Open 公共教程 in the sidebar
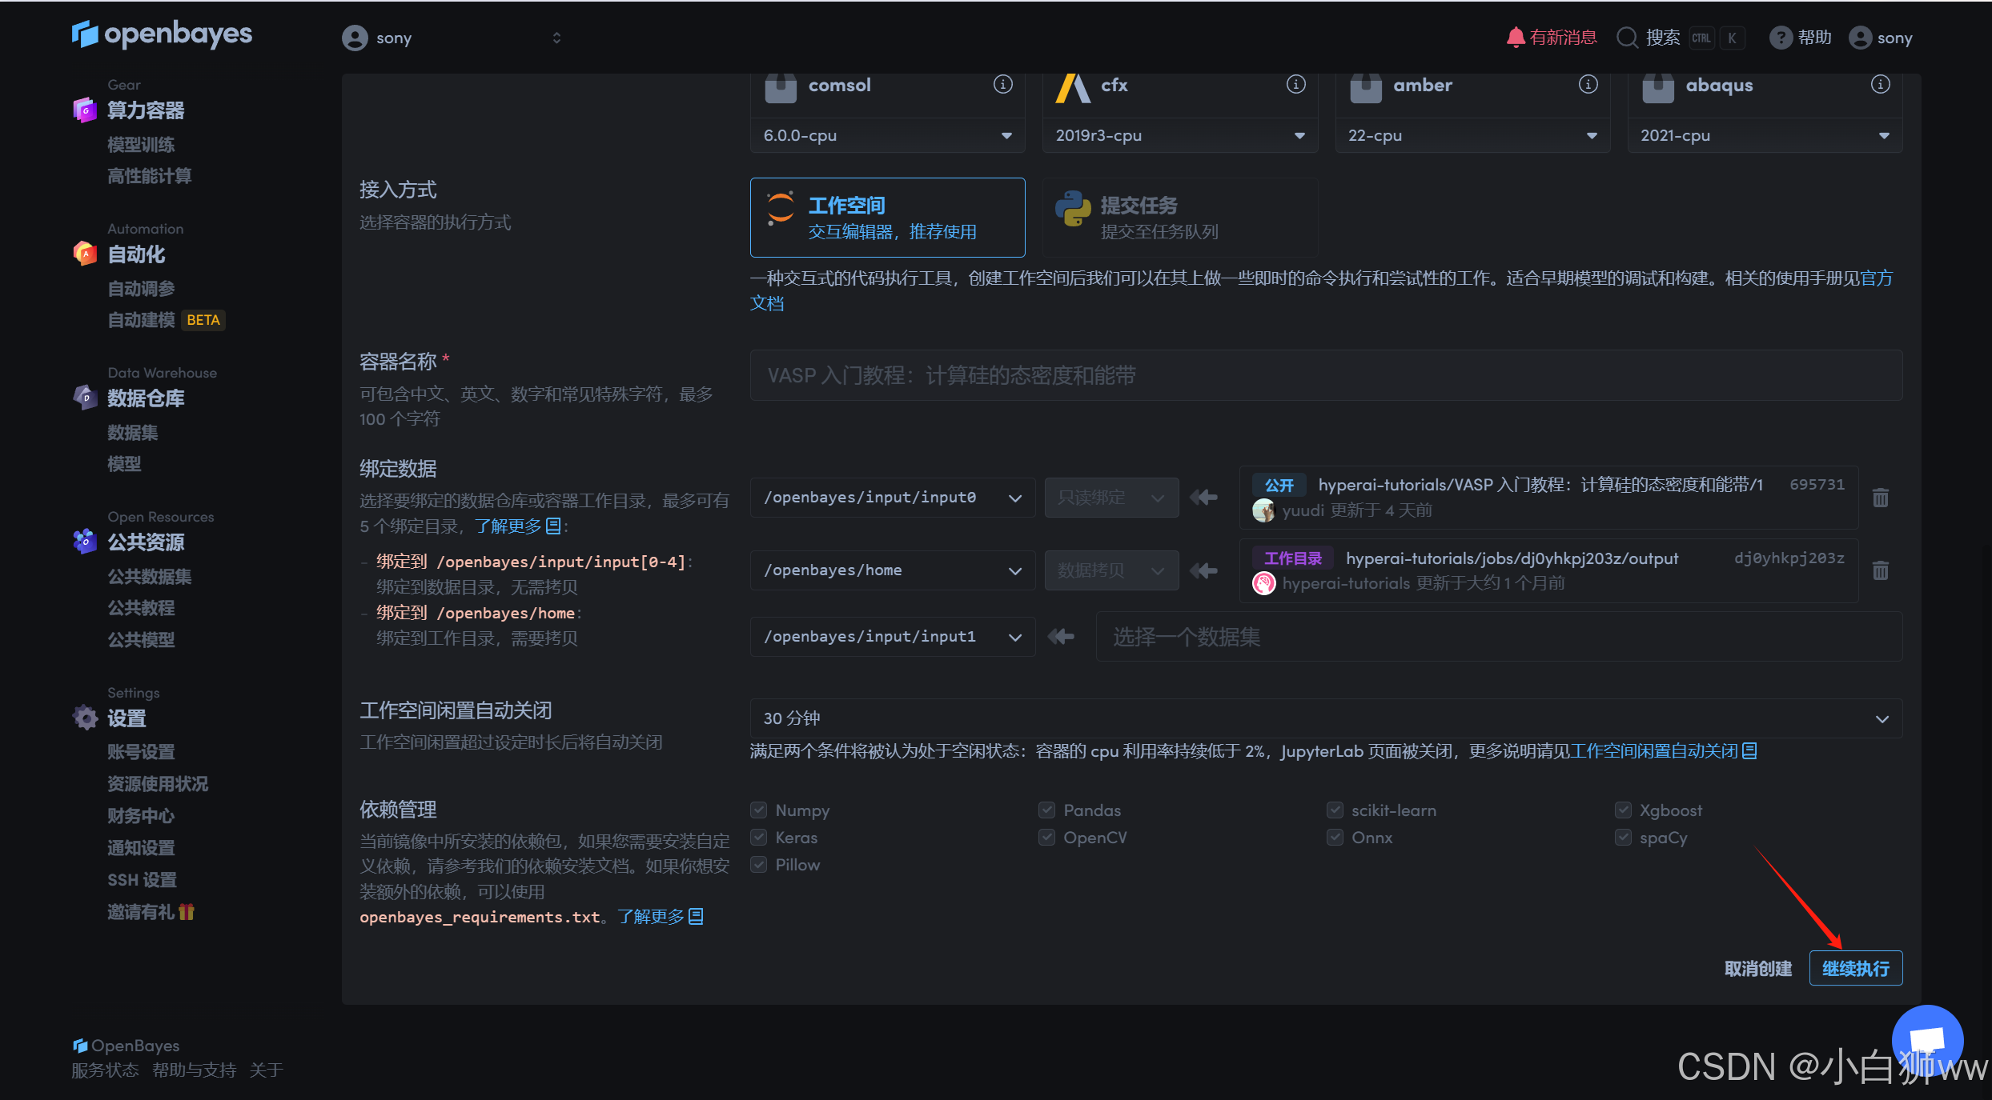 click(141, 608)
